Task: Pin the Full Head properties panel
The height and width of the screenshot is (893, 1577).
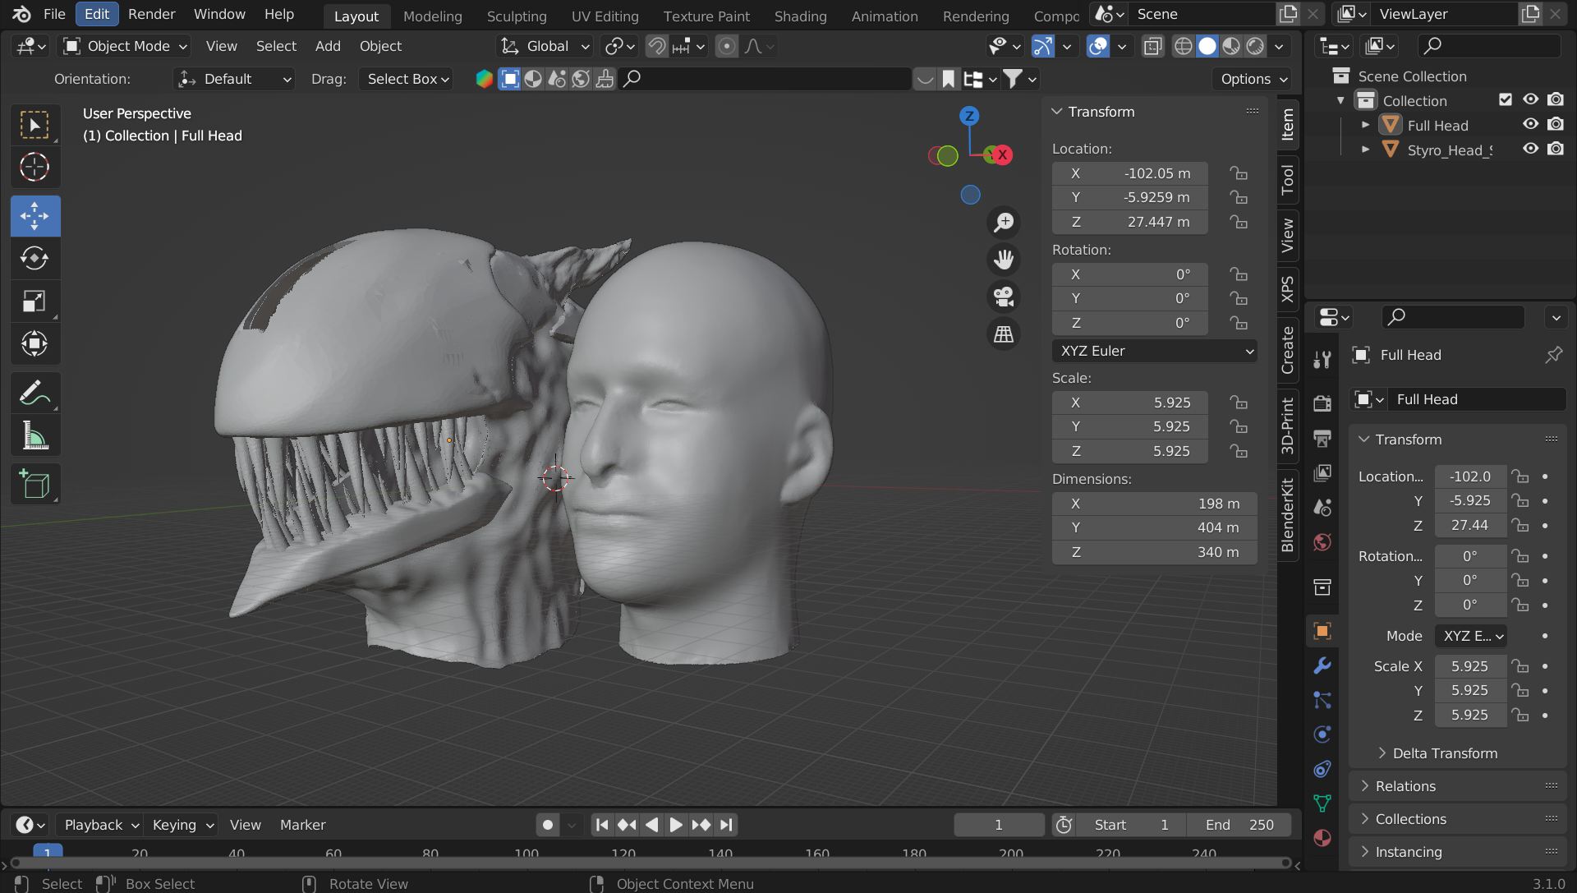Action: pos(1553,355)
